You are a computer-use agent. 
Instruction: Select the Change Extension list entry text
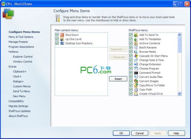pos(150,64)
